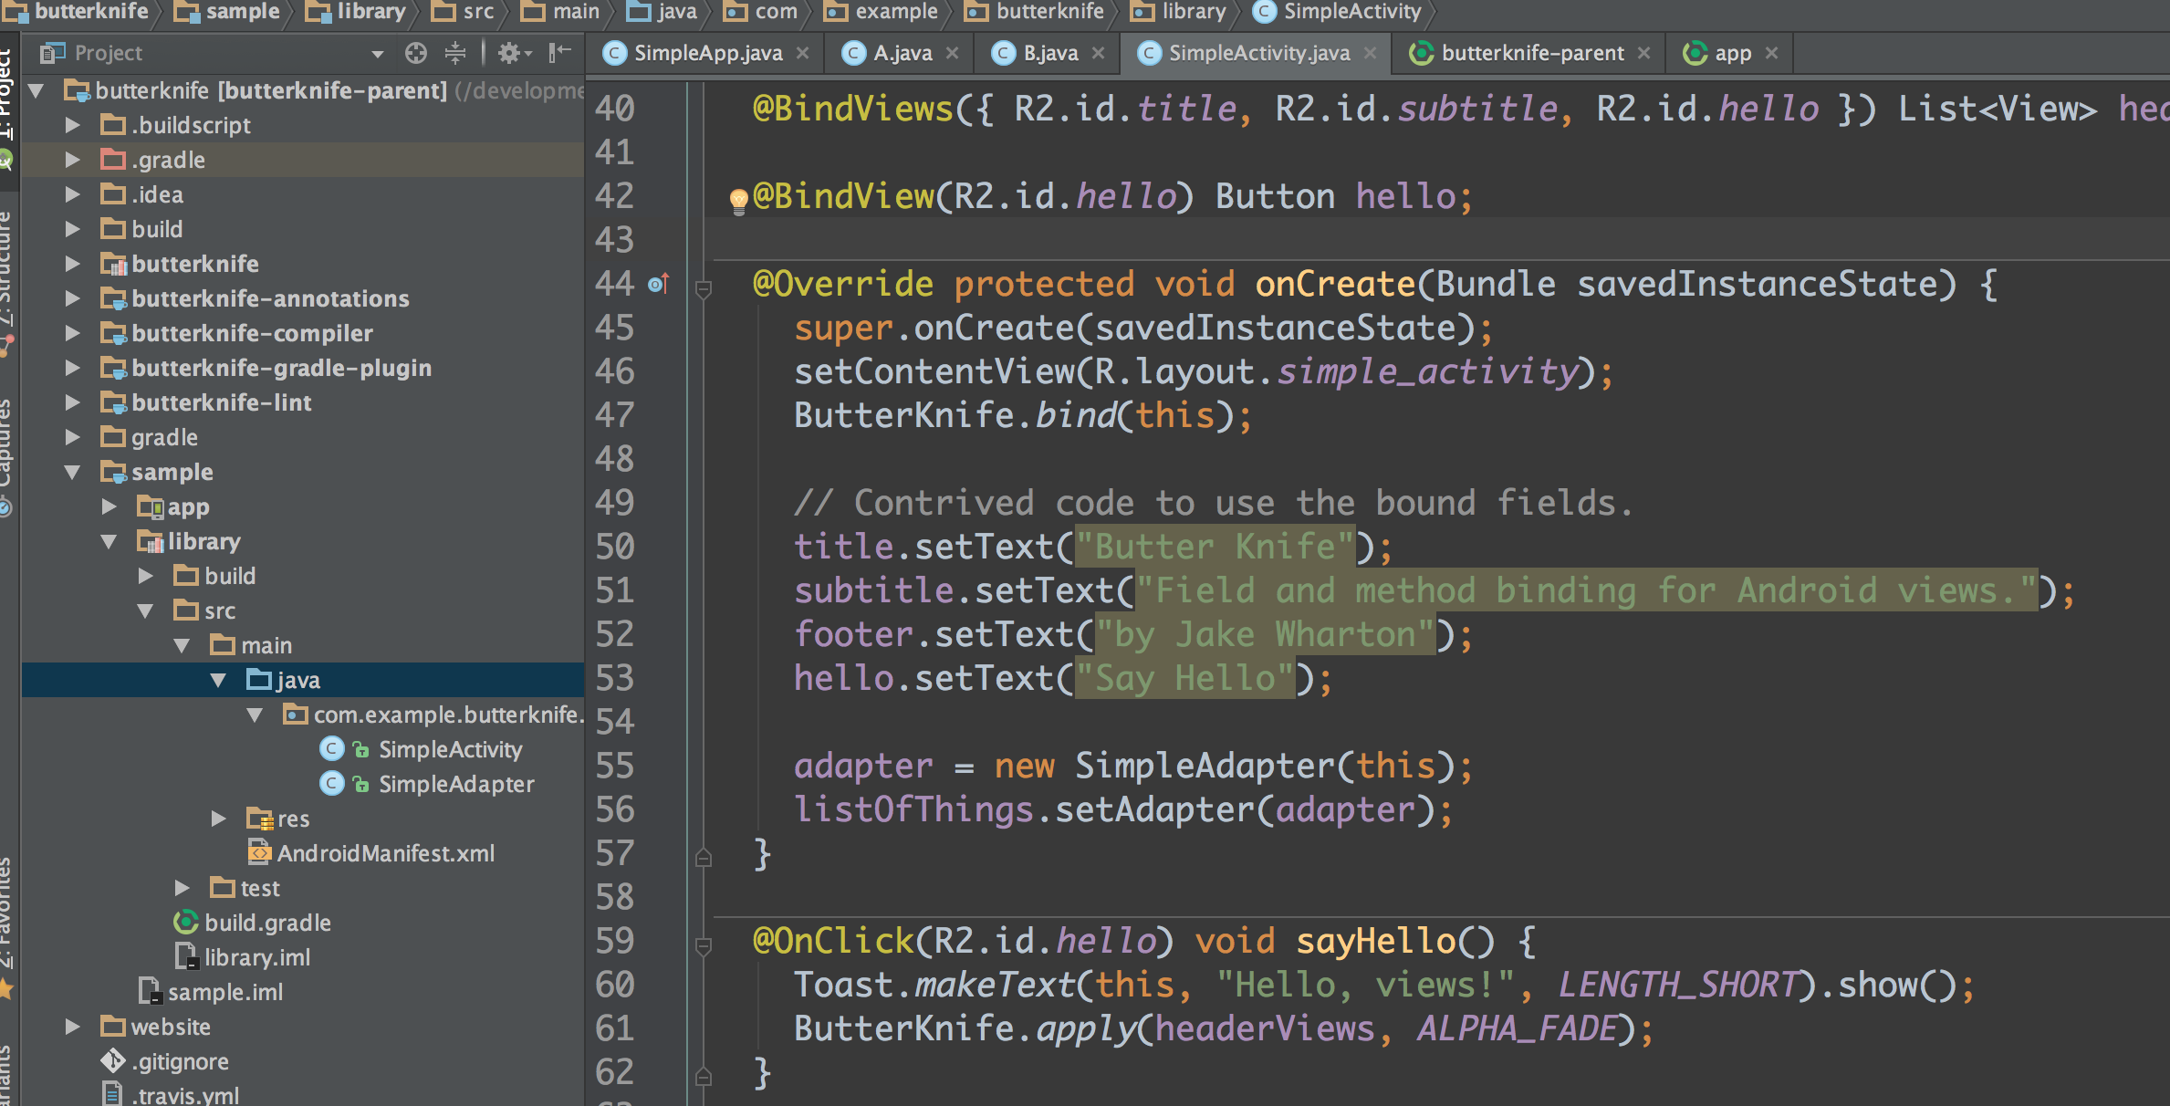2170x1106 pixels.
Task: Click the build.gradle file icon in tree
Action: point(186,923)
